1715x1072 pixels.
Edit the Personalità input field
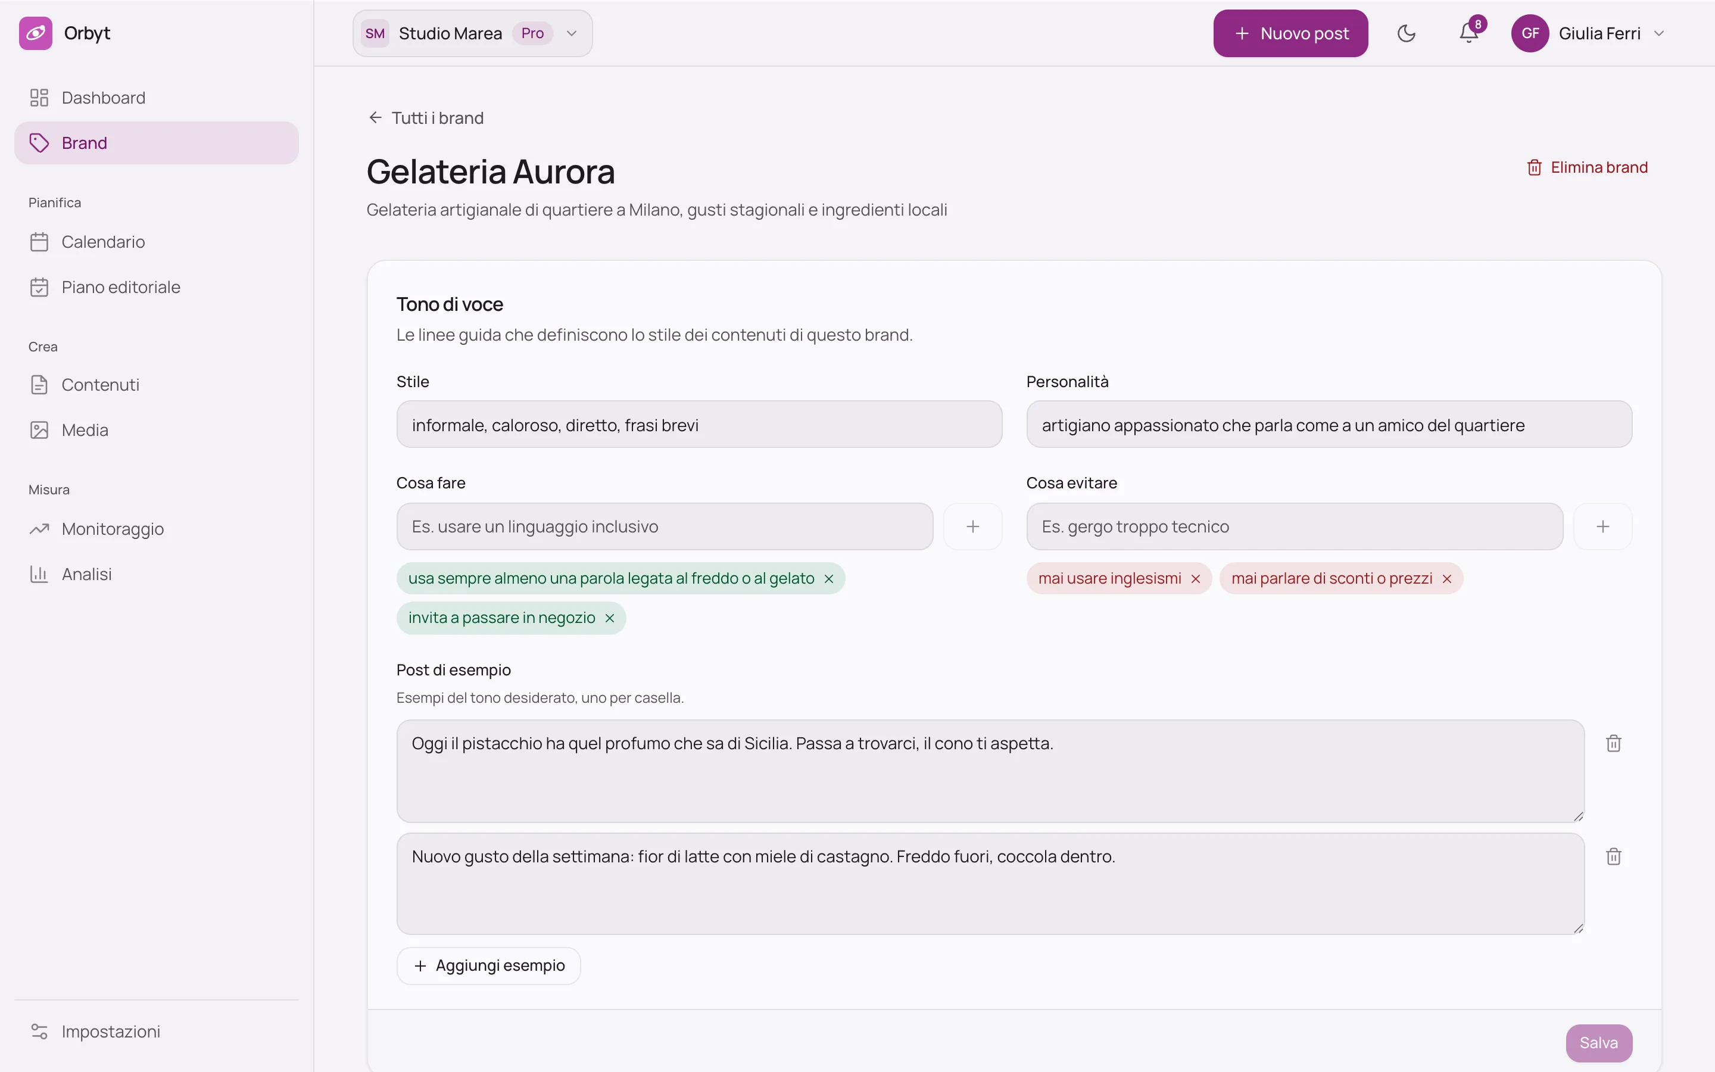(x=1329, y=425)
